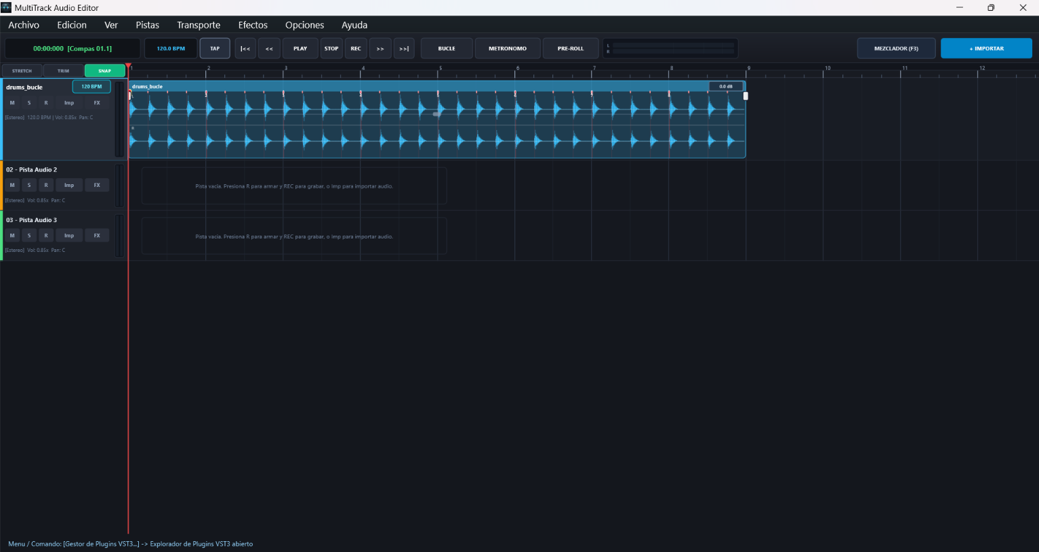Open FX for the drums_bucle track
Screen dimensions: 1039x552
[x=97, y=103]
